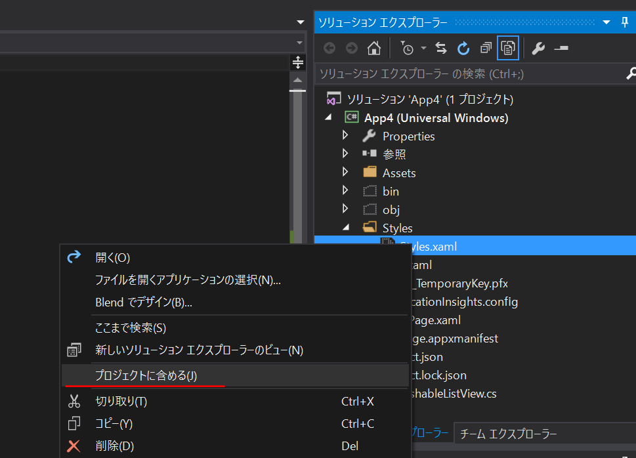Click the copy pages icon in menu
This screenshot has width=636, height=458.
point(74,423)
